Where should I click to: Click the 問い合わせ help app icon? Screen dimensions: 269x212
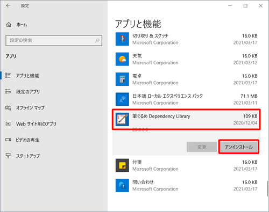(x=122, y=185)
